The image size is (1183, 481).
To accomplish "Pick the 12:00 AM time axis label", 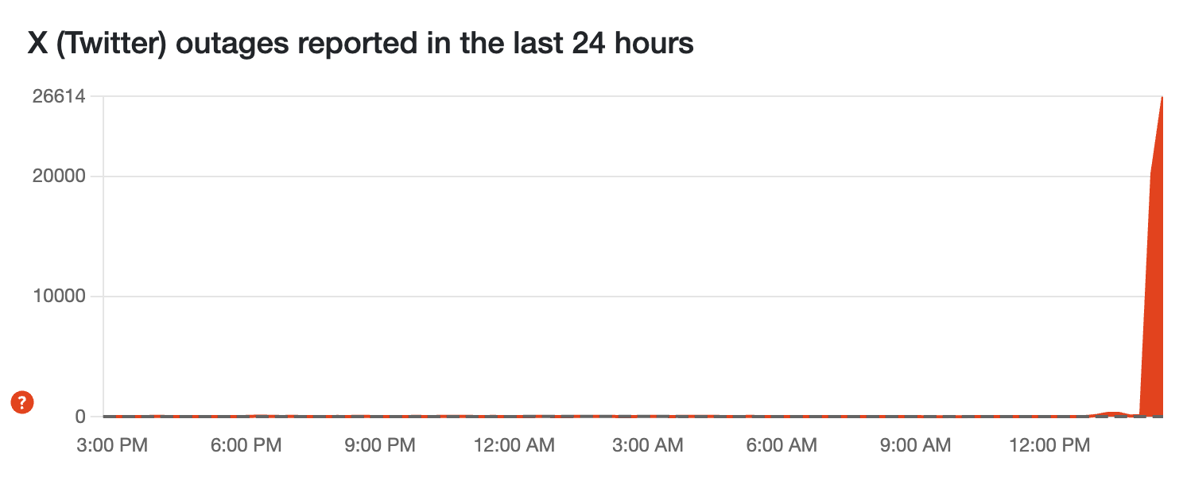I will point(514,446).
